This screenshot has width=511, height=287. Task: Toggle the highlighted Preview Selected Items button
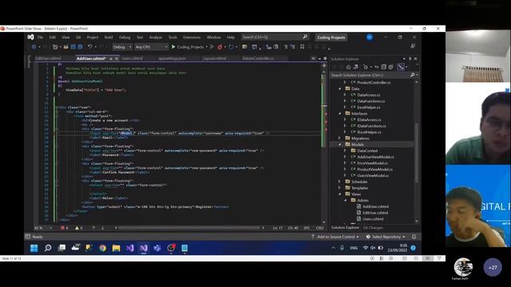pos(401,67)
